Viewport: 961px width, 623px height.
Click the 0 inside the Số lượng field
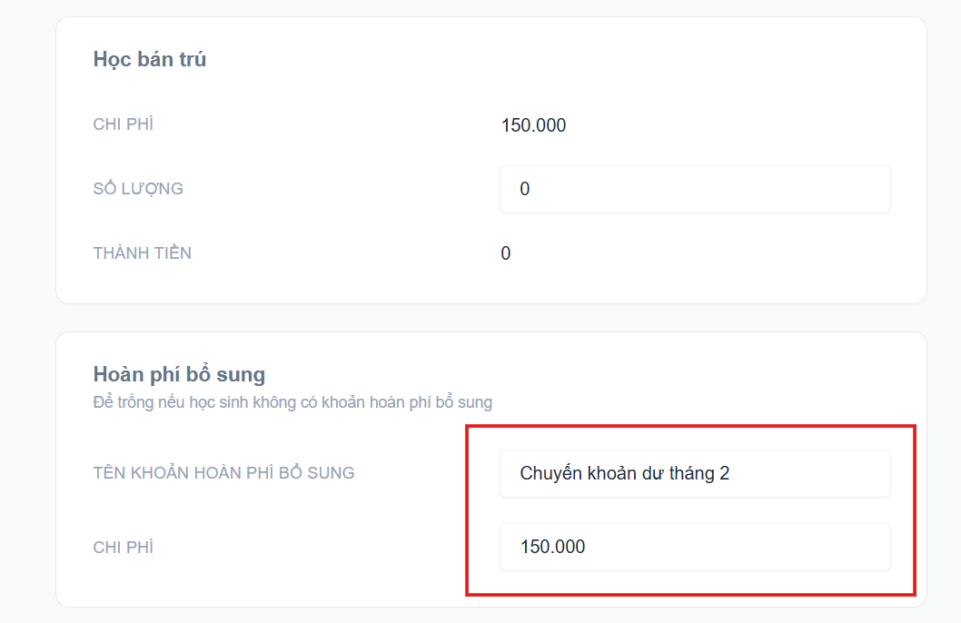pyautogui.click(x=525, y=189)
